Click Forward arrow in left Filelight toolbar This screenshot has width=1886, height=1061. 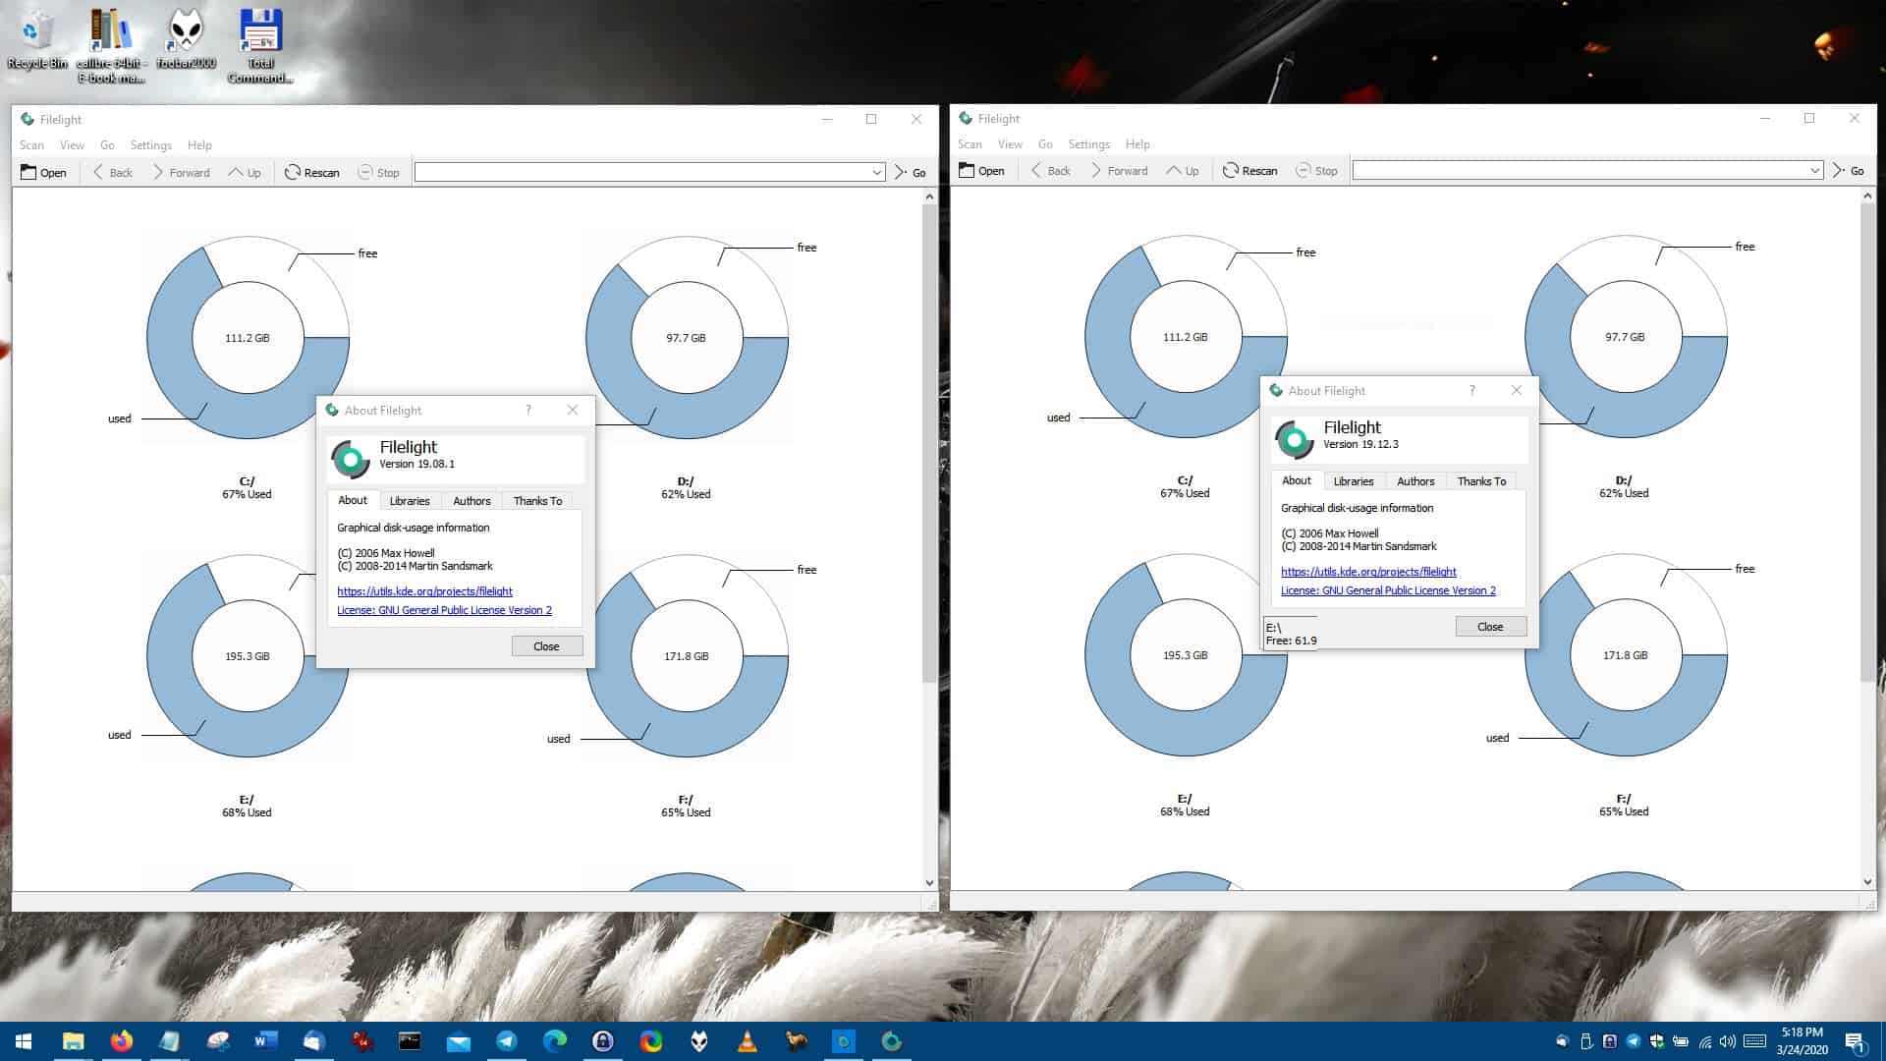(x=158, y=172)
